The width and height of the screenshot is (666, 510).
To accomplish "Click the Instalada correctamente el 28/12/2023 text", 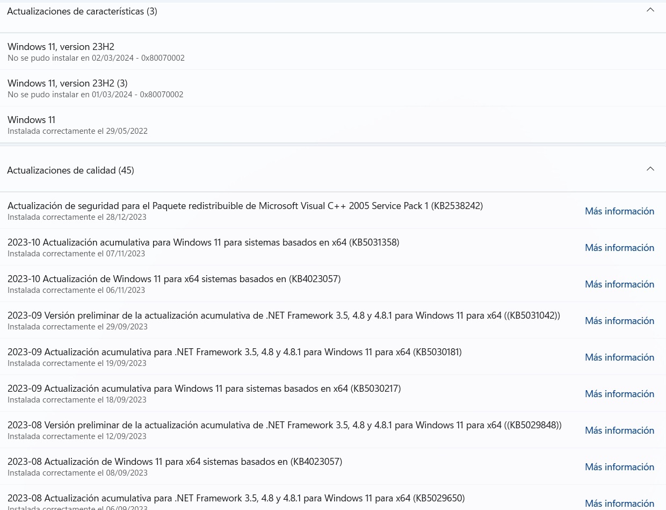I will coord(77,217).
